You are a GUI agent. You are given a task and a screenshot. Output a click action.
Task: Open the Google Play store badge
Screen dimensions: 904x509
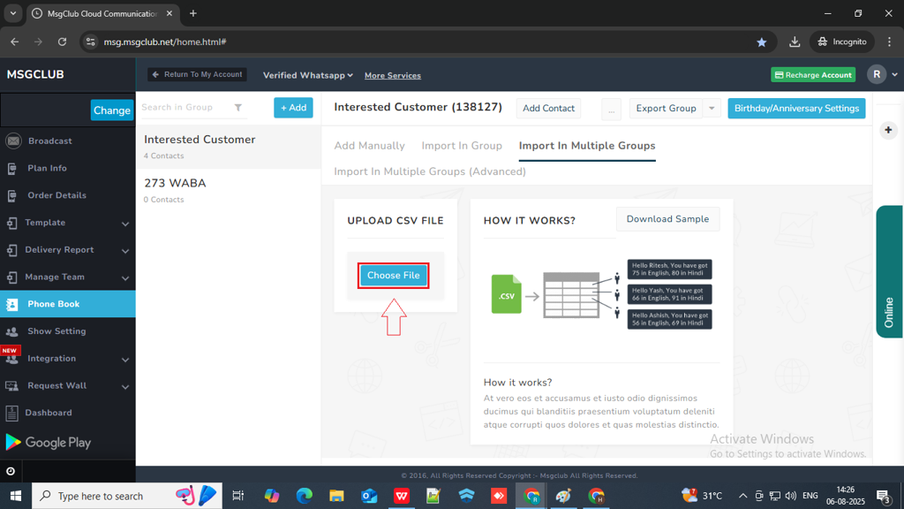click(x=49, y=443)
